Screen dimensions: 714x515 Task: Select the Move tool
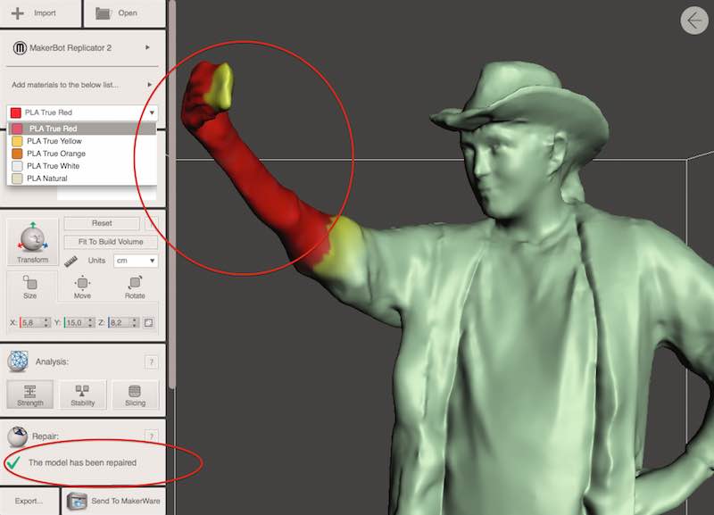[x=82, y=287]
